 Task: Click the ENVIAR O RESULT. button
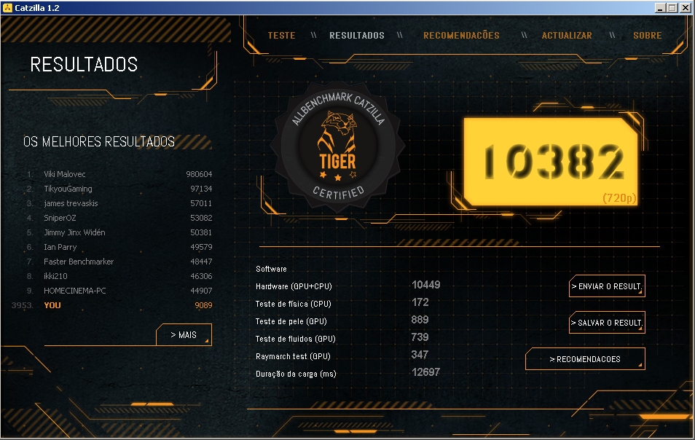(607, 286)
